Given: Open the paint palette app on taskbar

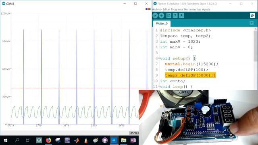Looking at the screenshot, I should 95,141.
